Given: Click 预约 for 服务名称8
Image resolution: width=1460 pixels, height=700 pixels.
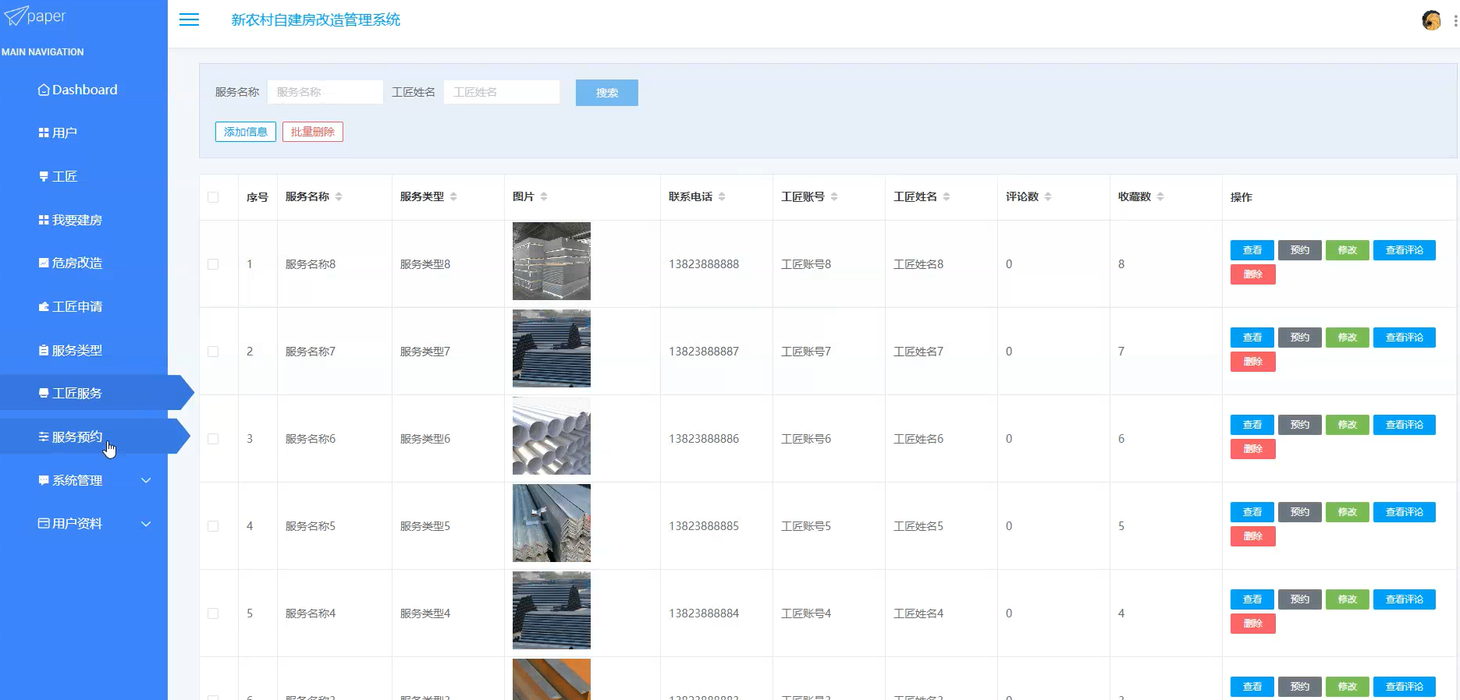Looking at the screenshot, I should click(x=1300, y=250).
